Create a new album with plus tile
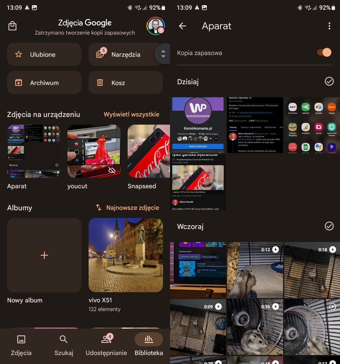Viewport: 340px width, 364px height. [x=44, y=255]
